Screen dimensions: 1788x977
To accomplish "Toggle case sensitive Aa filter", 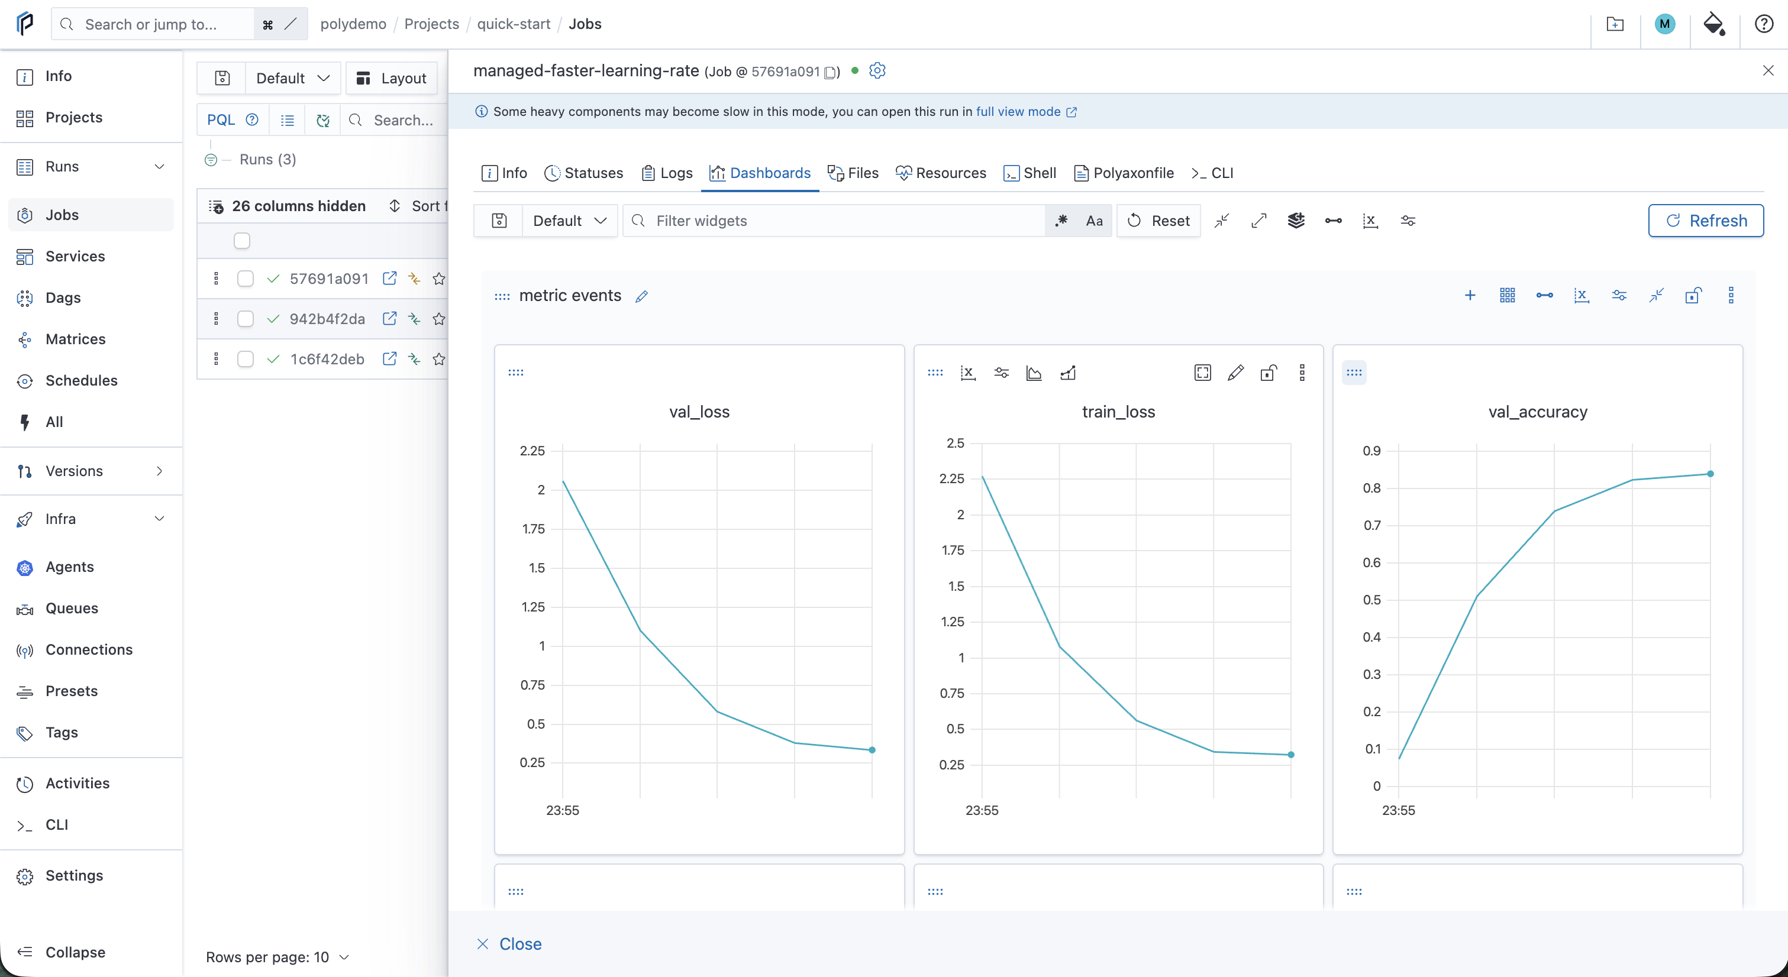I will pyautogui.click(x=1094, y=221).
